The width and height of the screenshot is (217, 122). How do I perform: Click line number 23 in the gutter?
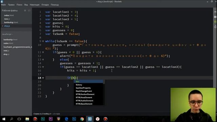(39, 96)
